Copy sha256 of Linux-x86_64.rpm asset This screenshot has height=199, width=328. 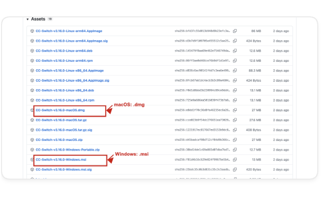(235, 100)
